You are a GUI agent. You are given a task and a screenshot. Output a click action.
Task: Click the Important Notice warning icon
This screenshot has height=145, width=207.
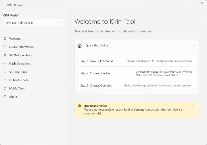pyautogui.click(x=80, y=106)
